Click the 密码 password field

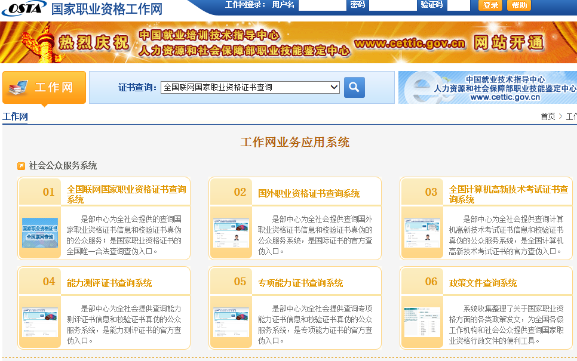pyautogui.click(x=392, y=5)
